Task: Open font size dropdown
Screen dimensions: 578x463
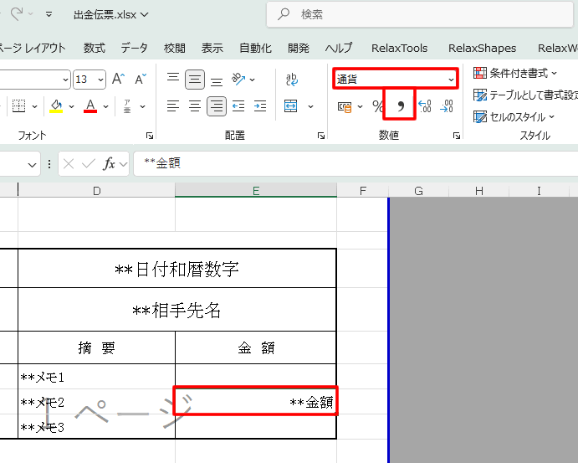Action: 101,80
